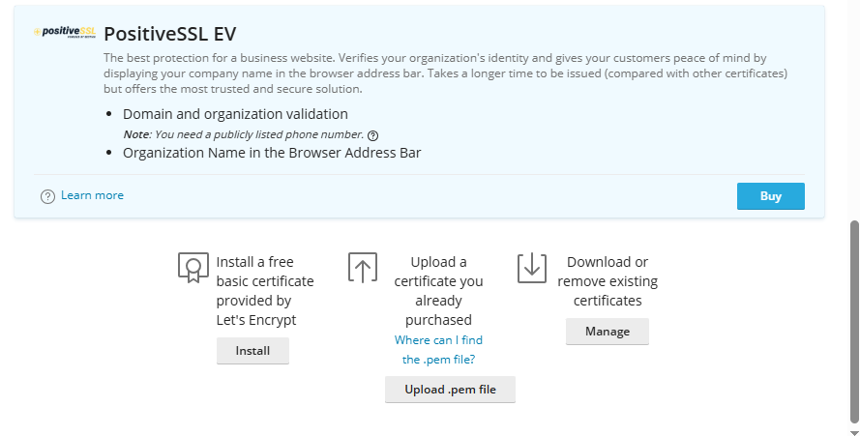Click 'Domain and organization validation' text
The height and width of the screenshot is (436, 860).
[235, 114]
